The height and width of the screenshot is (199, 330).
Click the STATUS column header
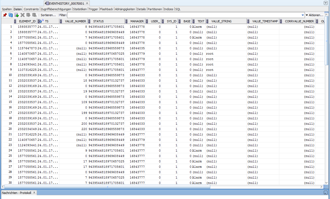click(x=98, y=21)
